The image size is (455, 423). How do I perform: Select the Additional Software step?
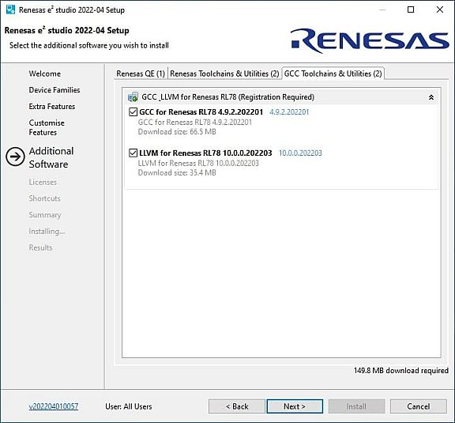51,157
